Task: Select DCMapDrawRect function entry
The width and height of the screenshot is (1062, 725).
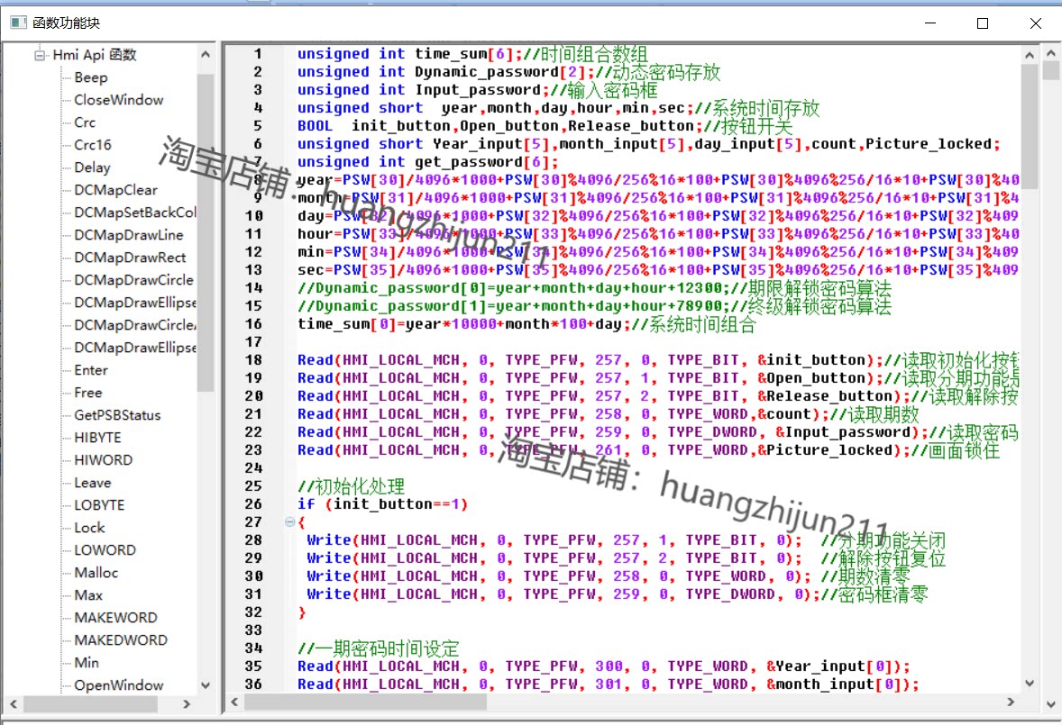Action: pos(130,258)
